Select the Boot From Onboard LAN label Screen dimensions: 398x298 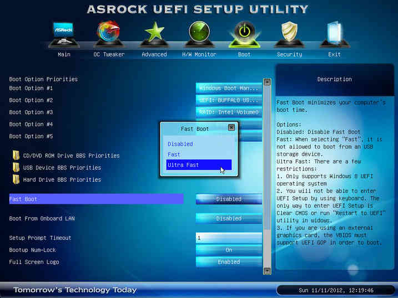pyautogui.click(x=42, y=218)
